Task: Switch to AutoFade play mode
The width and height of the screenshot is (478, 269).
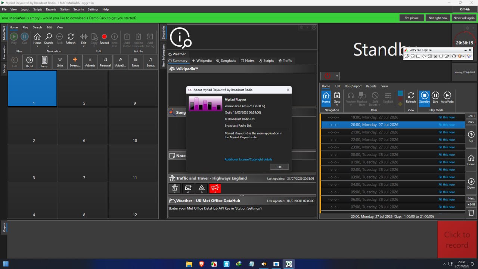Action: (447, 98)
